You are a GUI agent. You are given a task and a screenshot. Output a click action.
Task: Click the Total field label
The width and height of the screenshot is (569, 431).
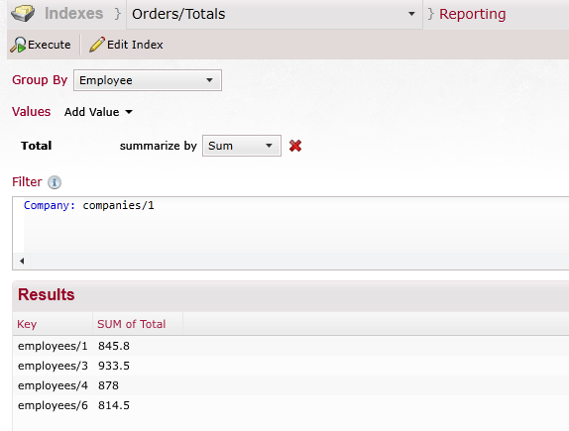(37, 146)
